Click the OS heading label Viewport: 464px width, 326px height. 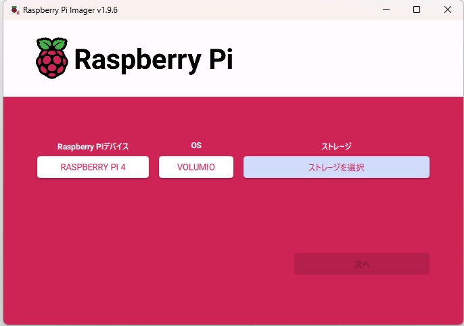click(x=196, y=145)
